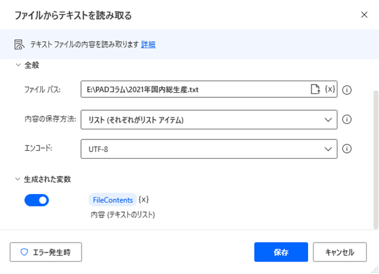The height and width of the screenshot is (274, 379).
Task: Toggle the FileContents variable switch off
Action: tap(37, 200)
